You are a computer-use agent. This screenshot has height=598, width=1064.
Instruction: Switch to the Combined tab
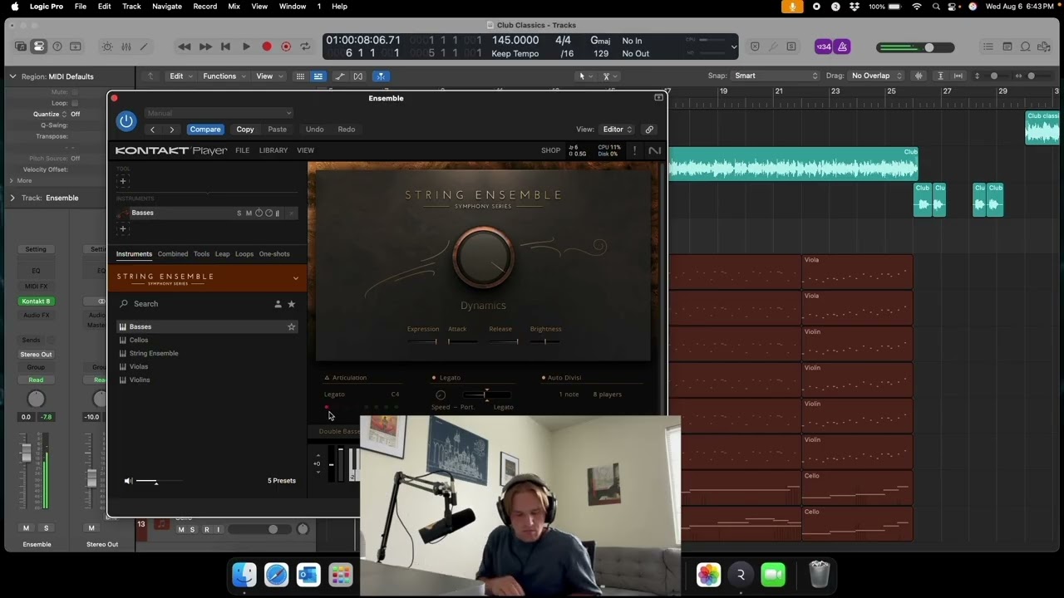point(173,254)
